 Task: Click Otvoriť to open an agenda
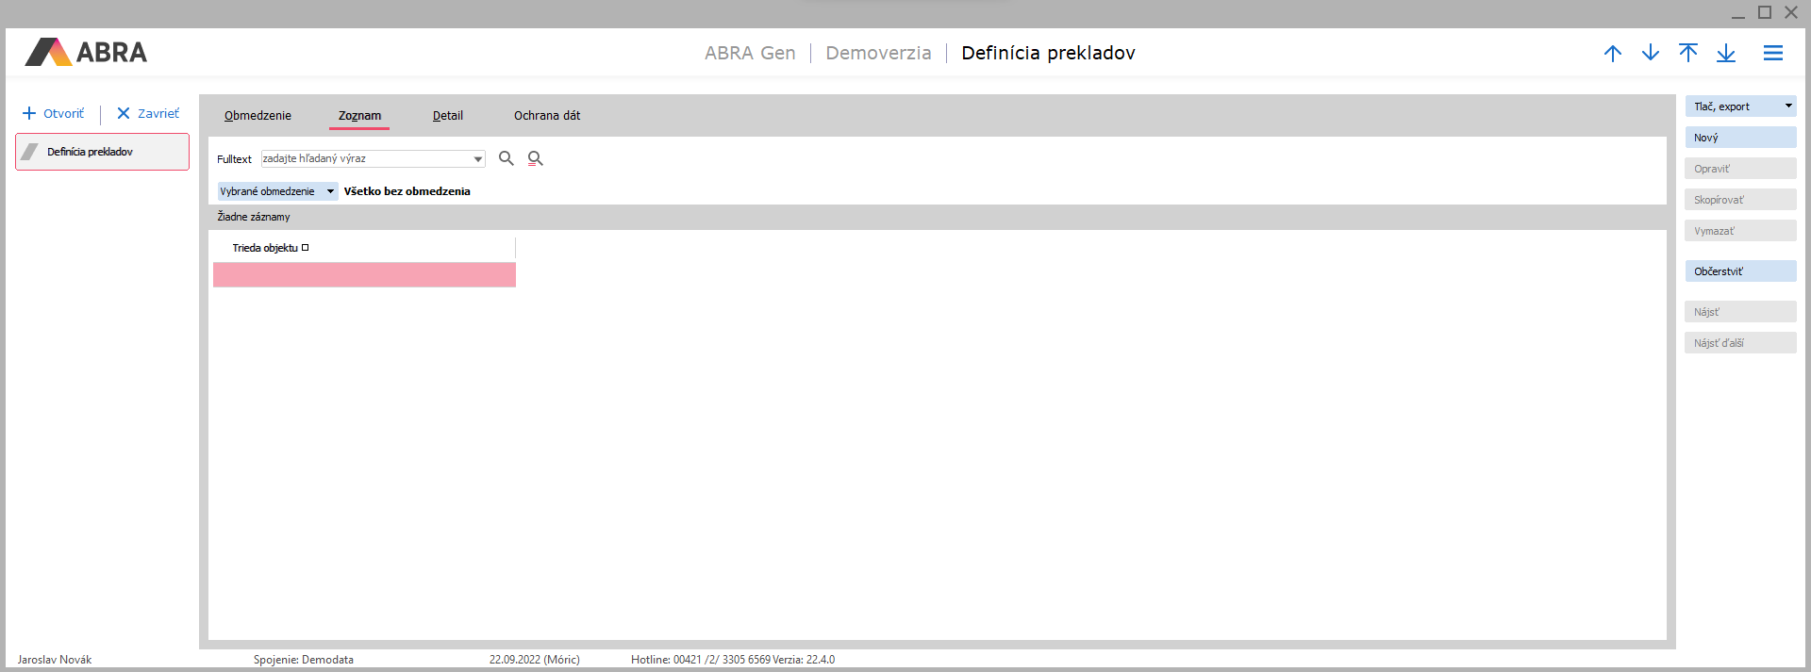coord(54,114)
